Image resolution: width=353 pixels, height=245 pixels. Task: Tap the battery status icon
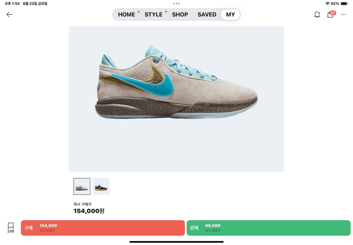[x=345, y=3]
